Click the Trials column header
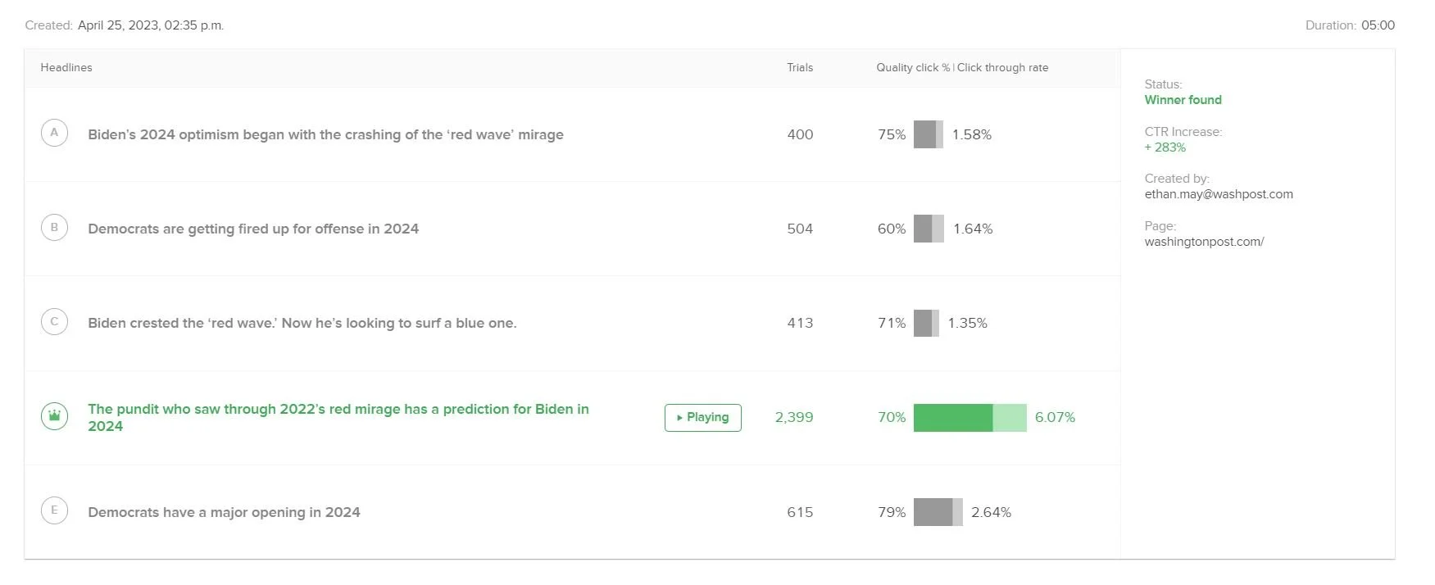 (x=799, y=67)
